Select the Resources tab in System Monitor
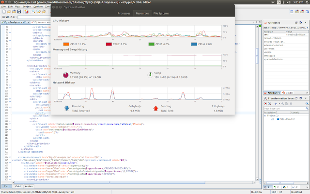The height and width of the screenshot is (194, 310). (142, 13)
